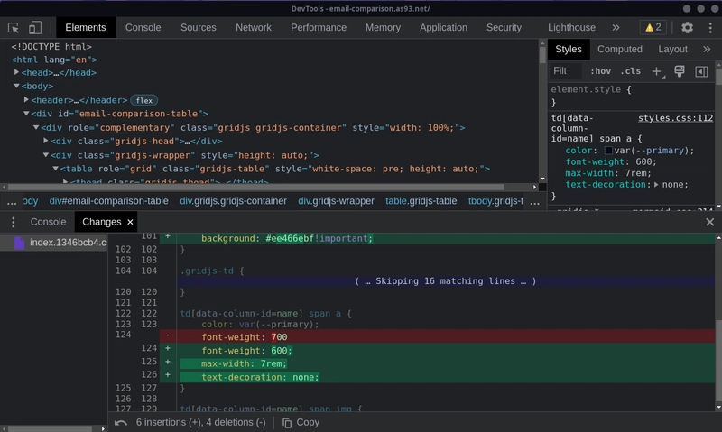Screen dimensions: 722x432
Task: Open the Application tab
Action: click(443, 28)
